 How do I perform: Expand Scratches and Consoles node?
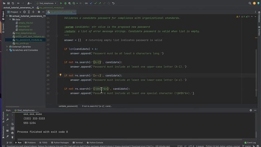[7, 50]
